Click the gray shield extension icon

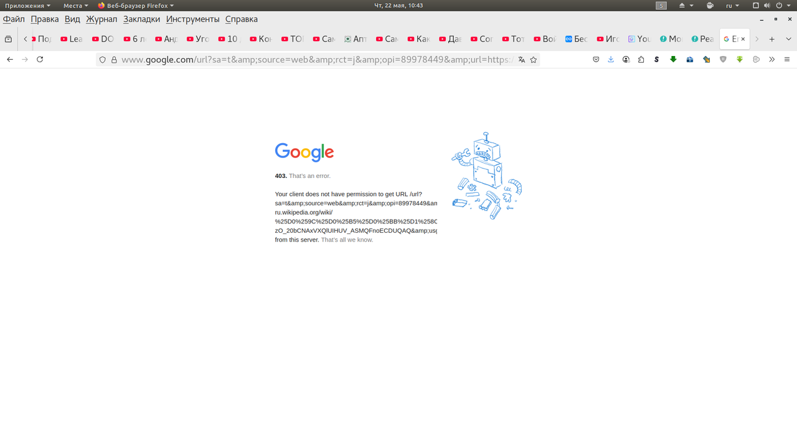[723, 60]
